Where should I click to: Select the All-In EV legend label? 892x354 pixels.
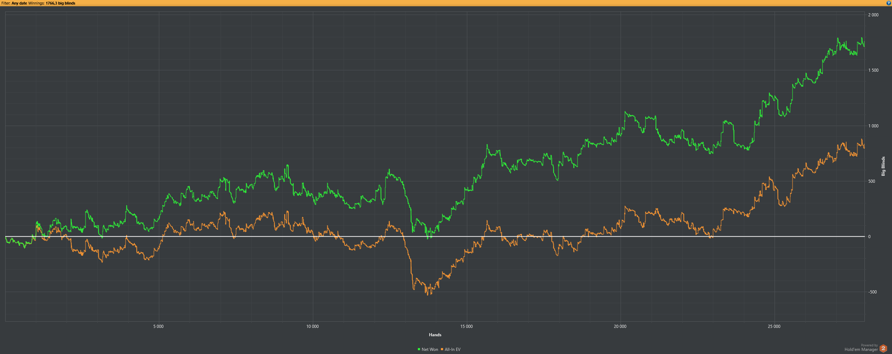click(x=452, y=349)
